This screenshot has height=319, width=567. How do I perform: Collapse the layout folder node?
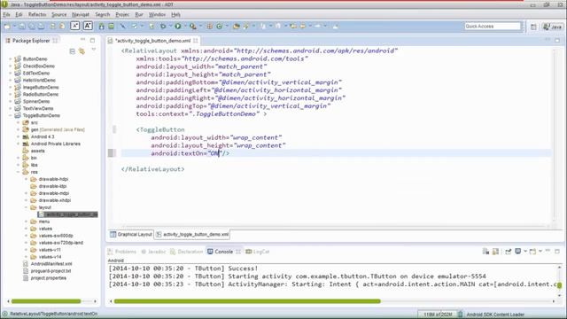point(26,207)
